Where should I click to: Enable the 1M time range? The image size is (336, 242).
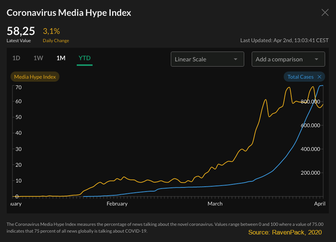coord(61,58)
